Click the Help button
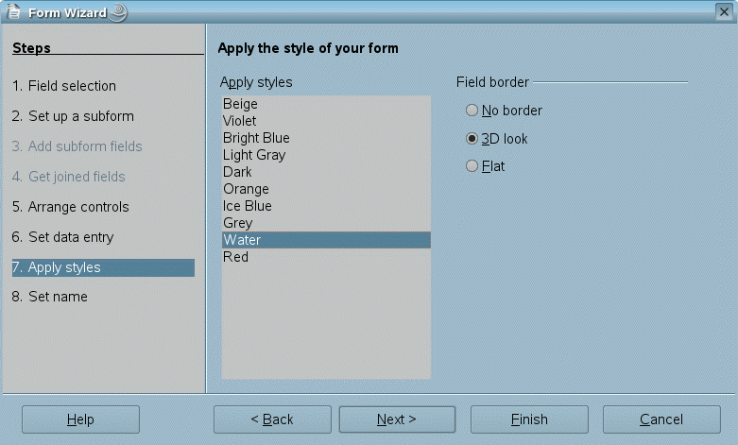Image resolution: width=738 pixels, height=445 pixels. [x=80, y=419]
